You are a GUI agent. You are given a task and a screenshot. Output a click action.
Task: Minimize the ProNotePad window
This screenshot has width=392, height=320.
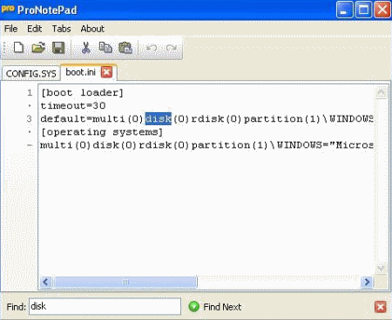(344, 10)
